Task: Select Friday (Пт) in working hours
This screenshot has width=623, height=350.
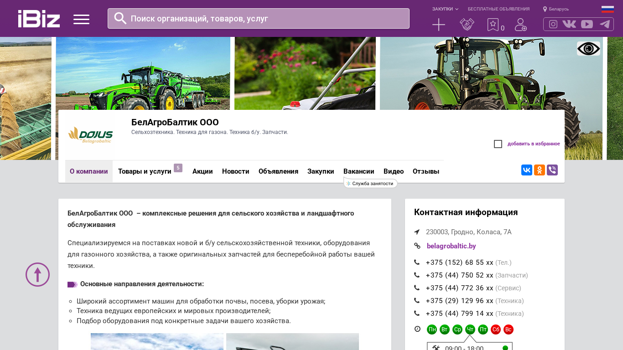Action: pyautogui.click(x=483, y=329)
